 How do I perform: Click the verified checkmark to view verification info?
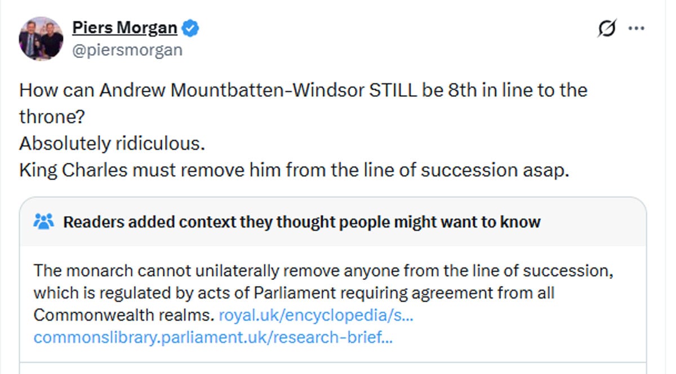[x=190, y=26]
